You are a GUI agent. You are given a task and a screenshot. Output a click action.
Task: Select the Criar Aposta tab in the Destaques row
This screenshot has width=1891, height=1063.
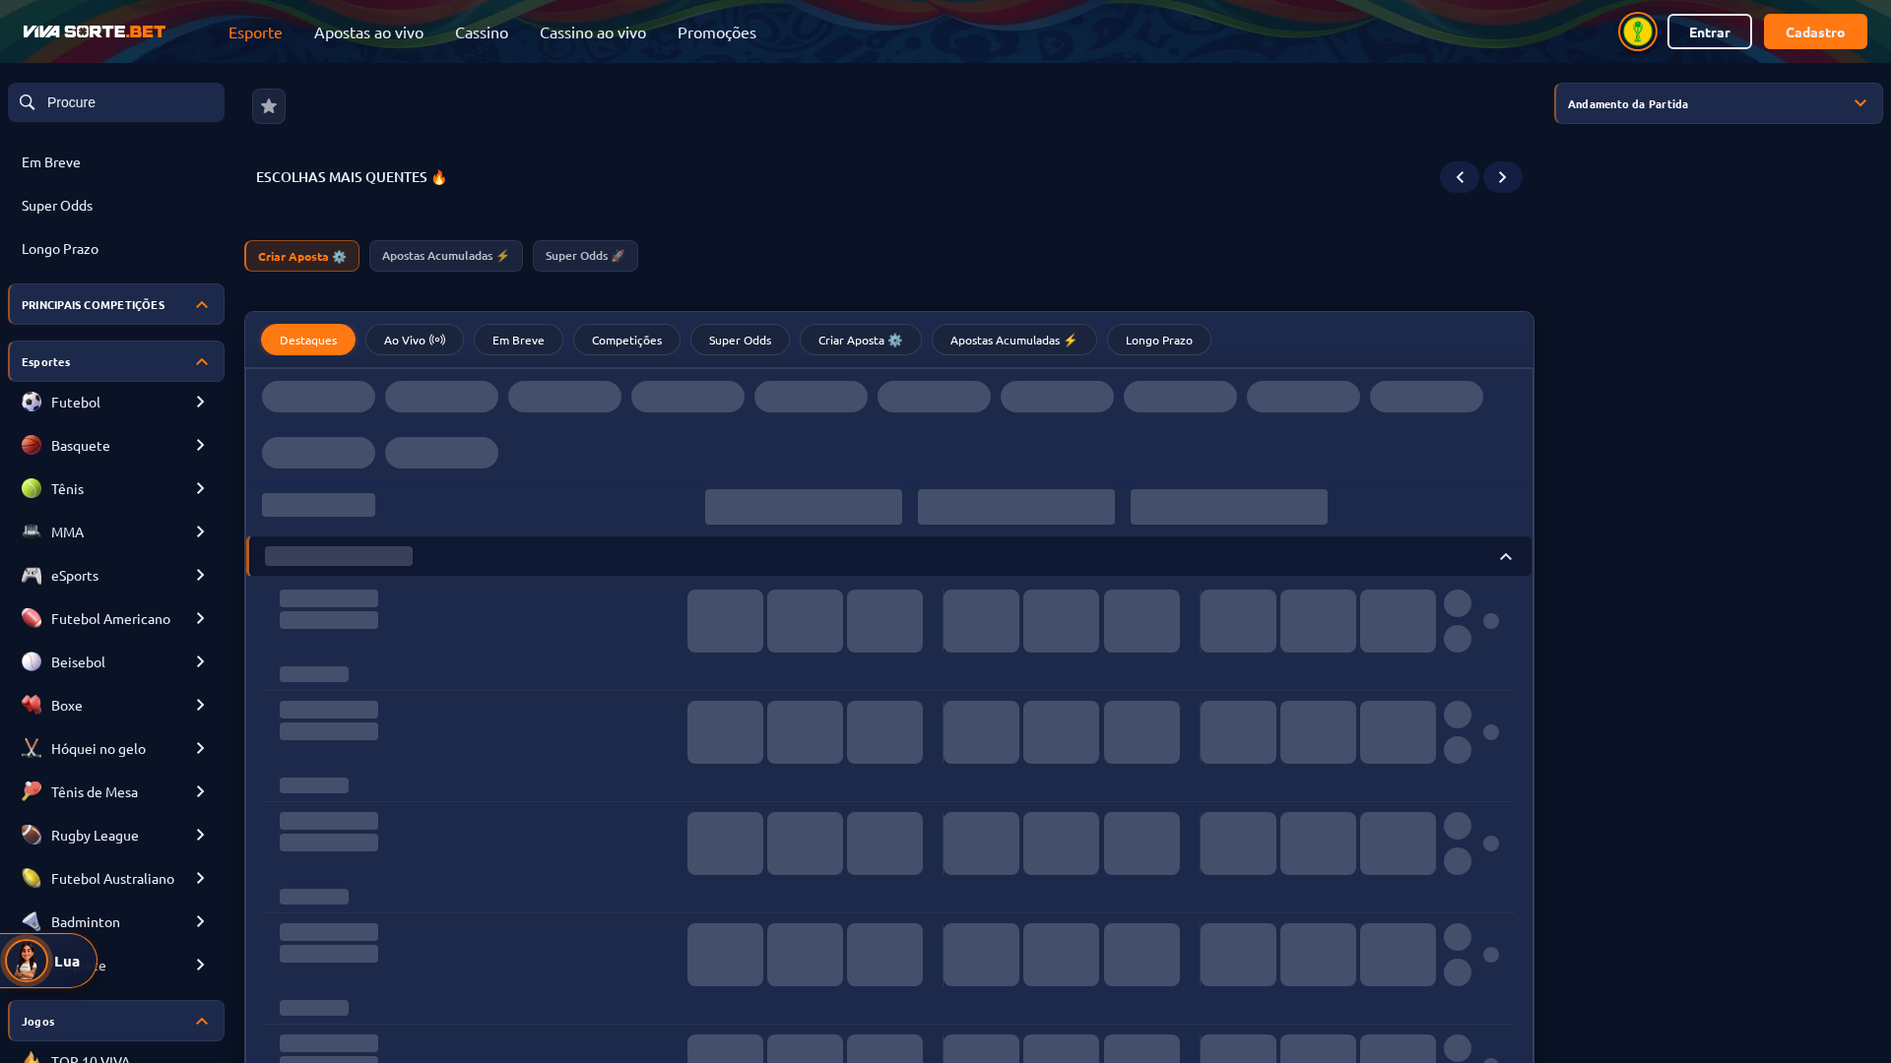coord(861,340)
